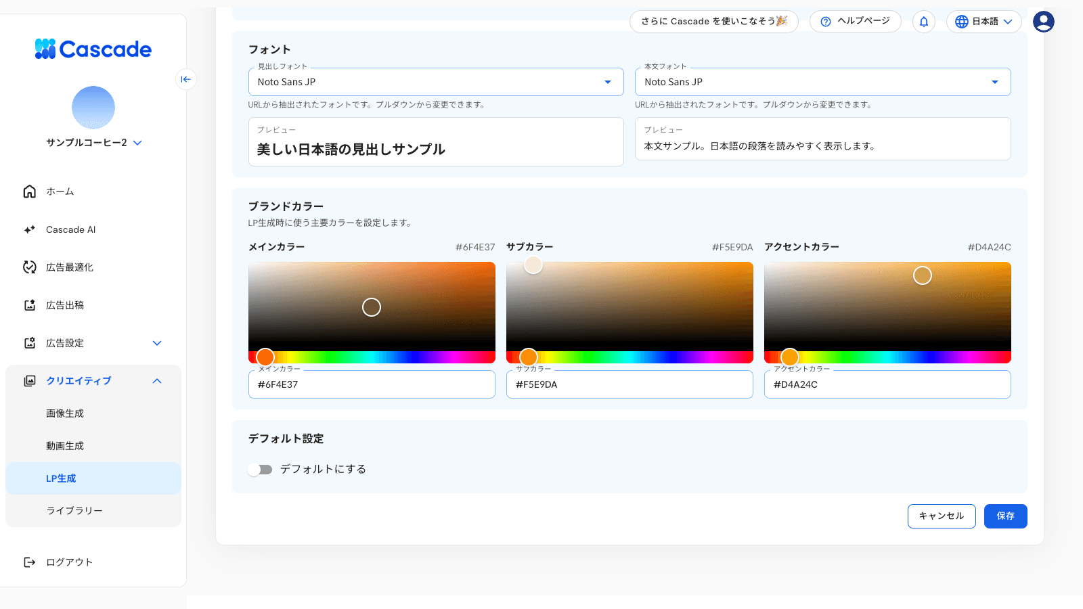This screenshot has height=609, width=1083.
Task: Click サブカラー hex input #F5E9DA
Action: pyautogui.click(x=629, y=384)
